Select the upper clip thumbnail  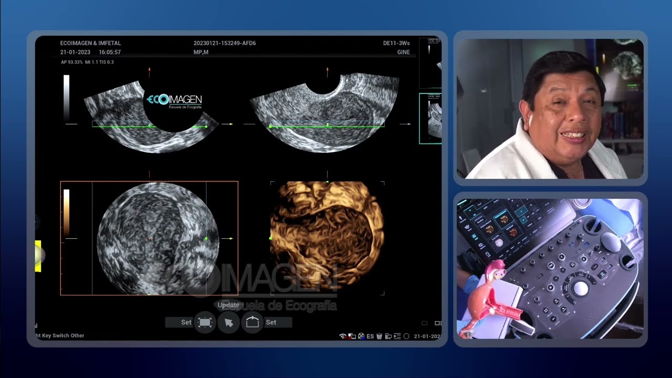coord(430,63)
